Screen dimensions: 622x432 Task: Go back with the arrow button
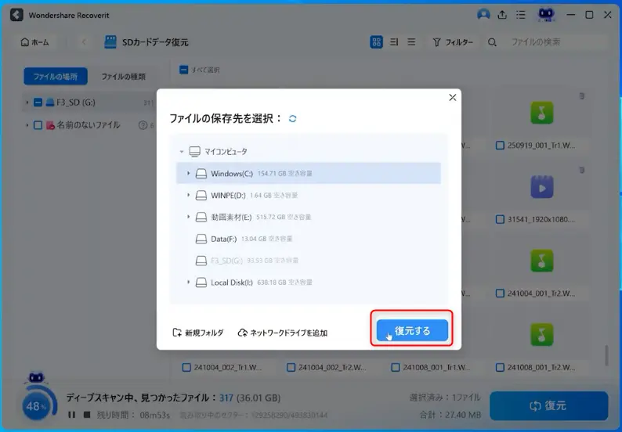(84, 42)
